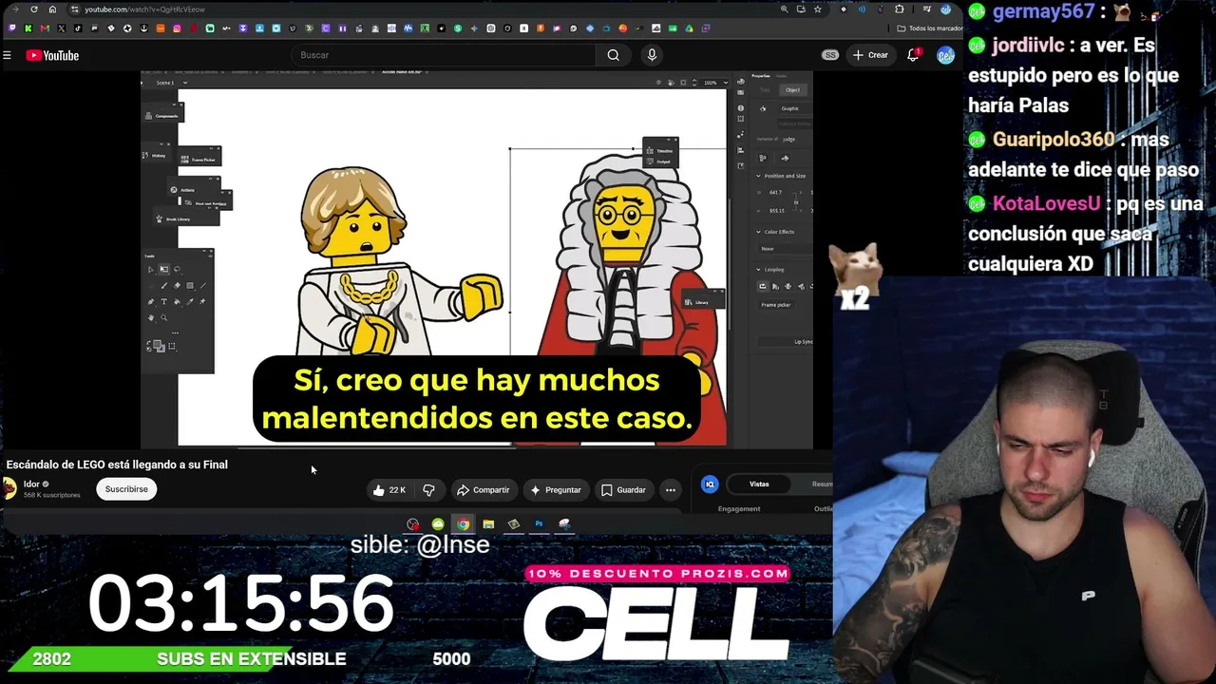This screenshot has height=684, width=1216.
Task: Open File Explorer from the taskbar
Action: click(488, 524)
